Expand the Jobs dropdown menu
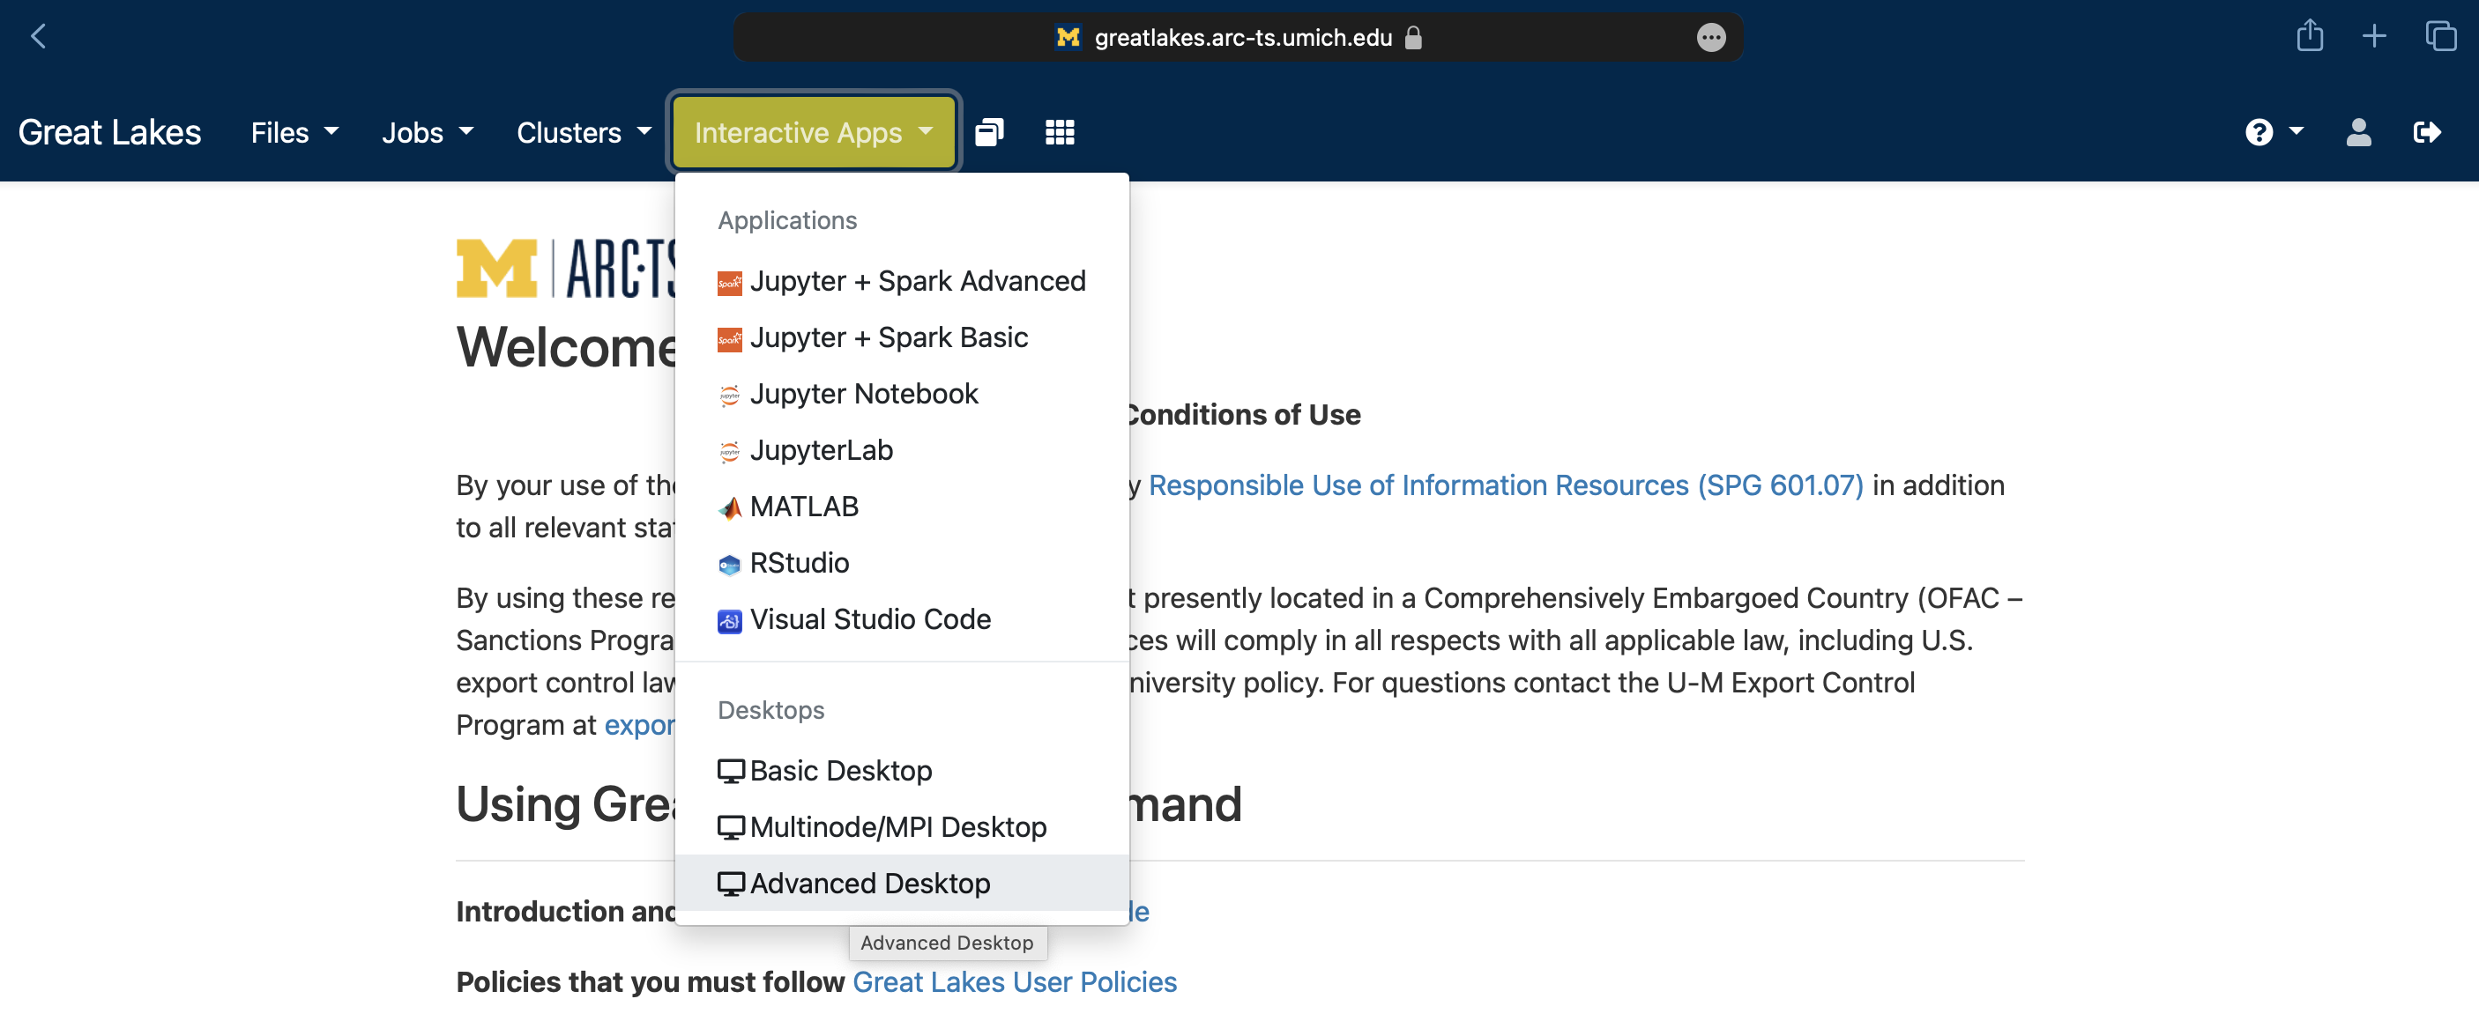Image resolution: width=2479 pixels, height=1036 pixels. [428, 132]
